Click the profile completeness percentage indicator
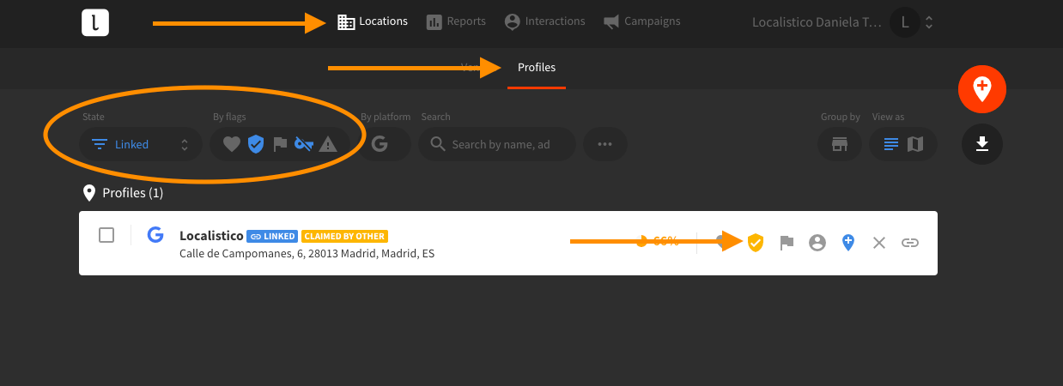The image size is (1063, 386). coord(657,242)
